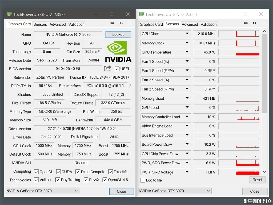Click screenshot camera icon in Graphics Card window

point(113,23)
